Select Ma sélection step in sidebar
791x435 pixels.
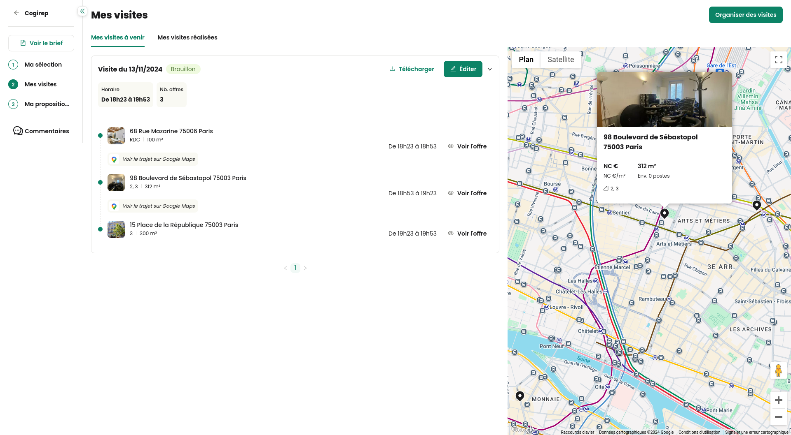43,65
